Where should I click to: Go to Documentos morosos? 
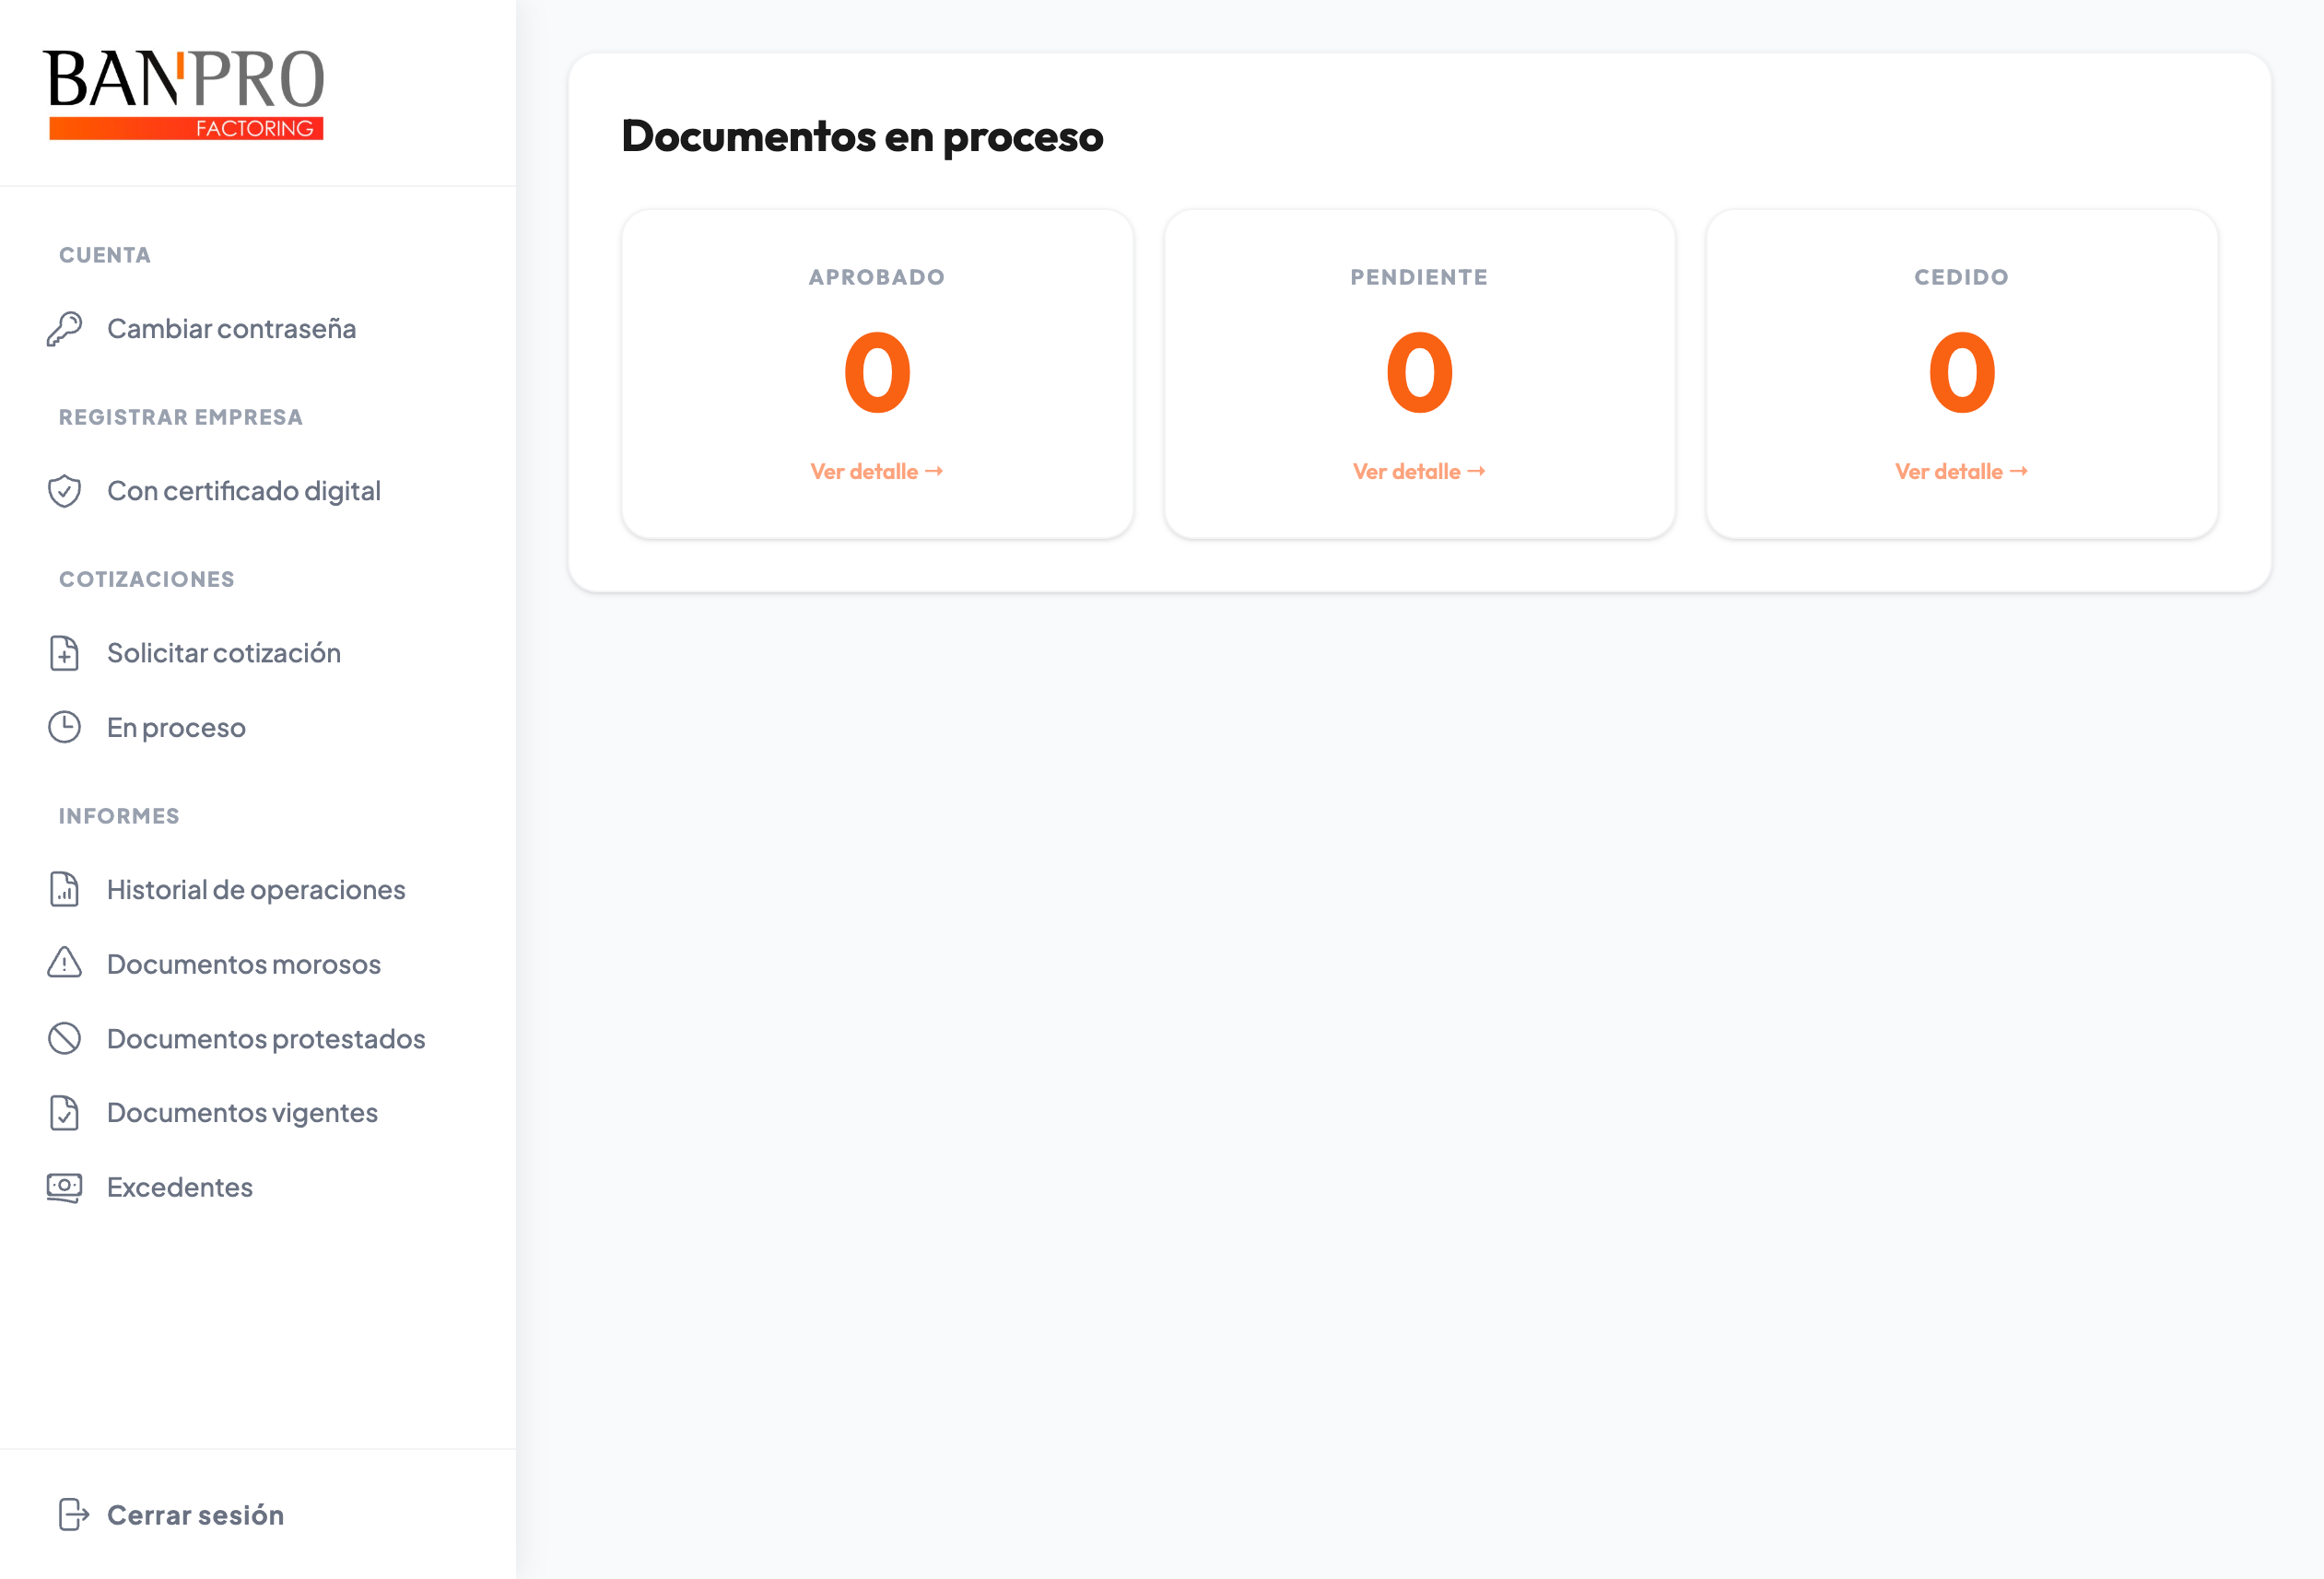coord(244,964)
